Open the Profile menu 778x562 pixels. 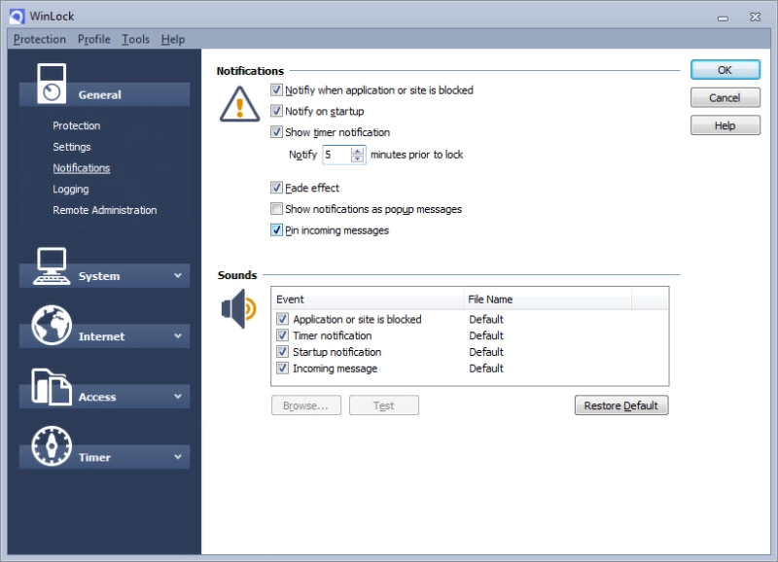tap(93, 39)
